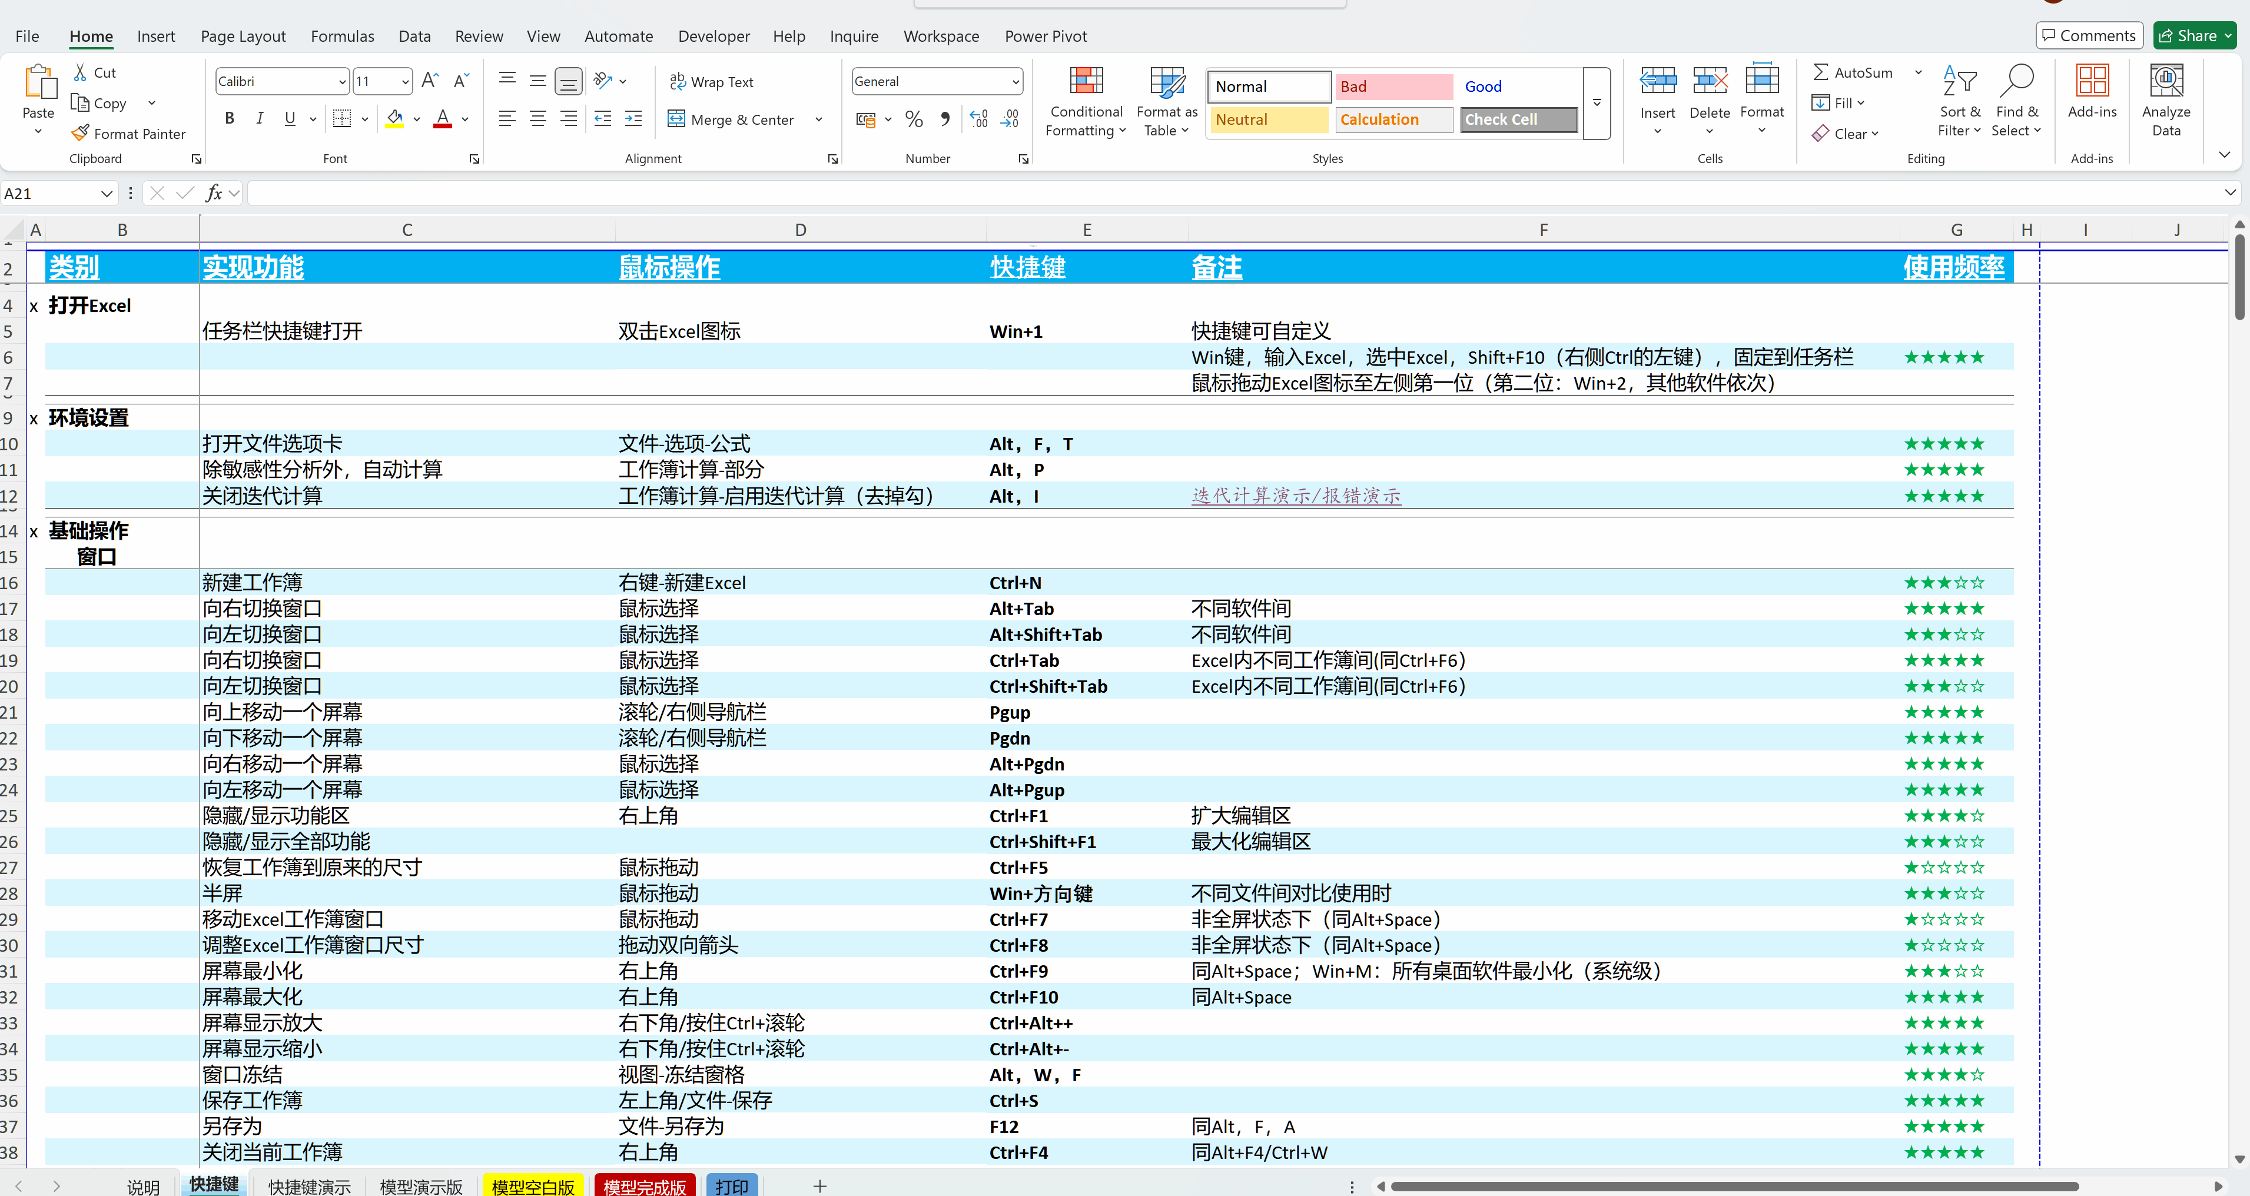This screenshot has width=2250, height=1196.
Task: Open the Name Box A21 dropdown
Action: click(x=107, y=194)
